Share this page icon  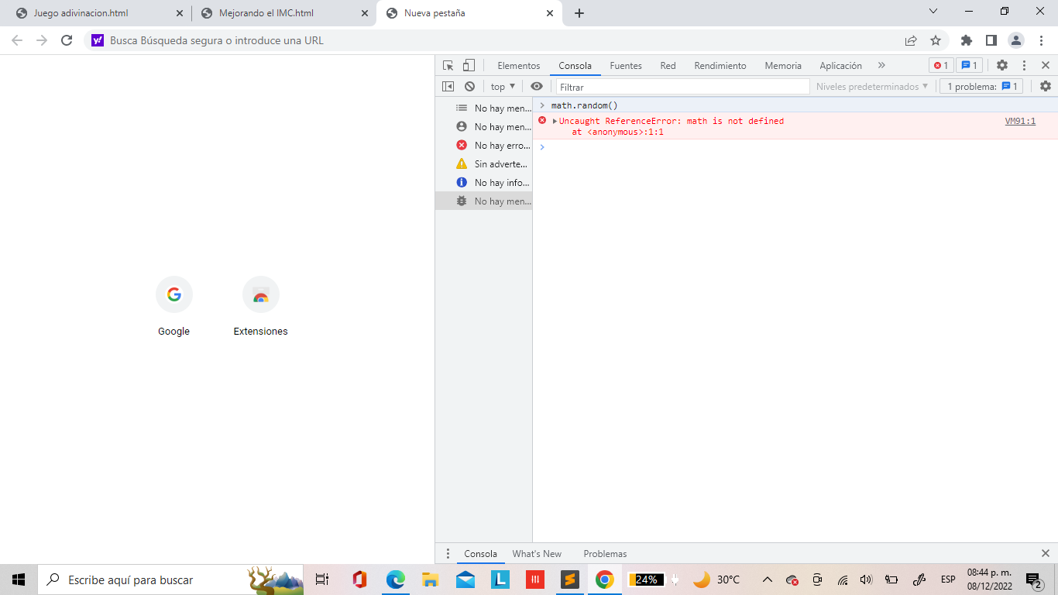coord(911,40)
